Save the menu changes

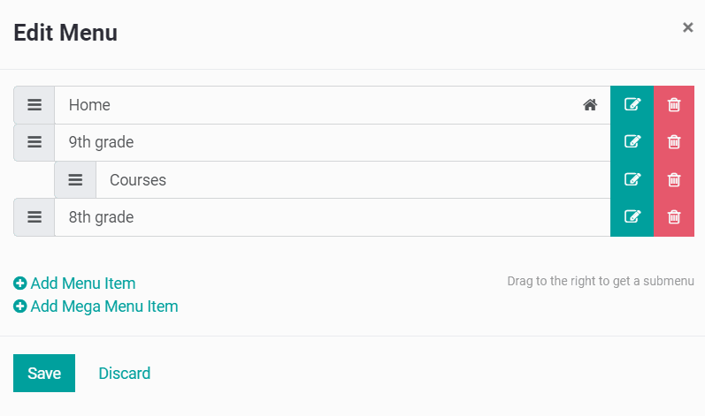44,373
